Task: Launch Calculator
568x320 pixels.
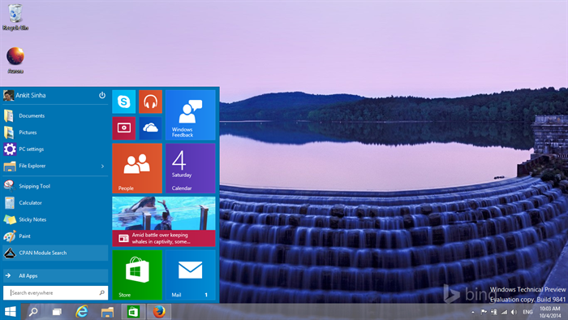Action: click(55, 202)
